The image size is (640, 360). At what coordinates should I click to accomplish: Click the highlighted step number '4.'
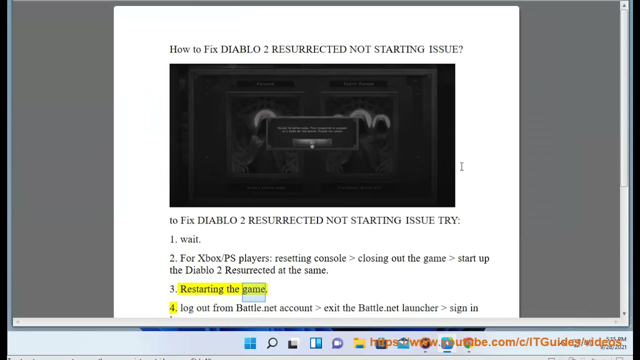173,307
